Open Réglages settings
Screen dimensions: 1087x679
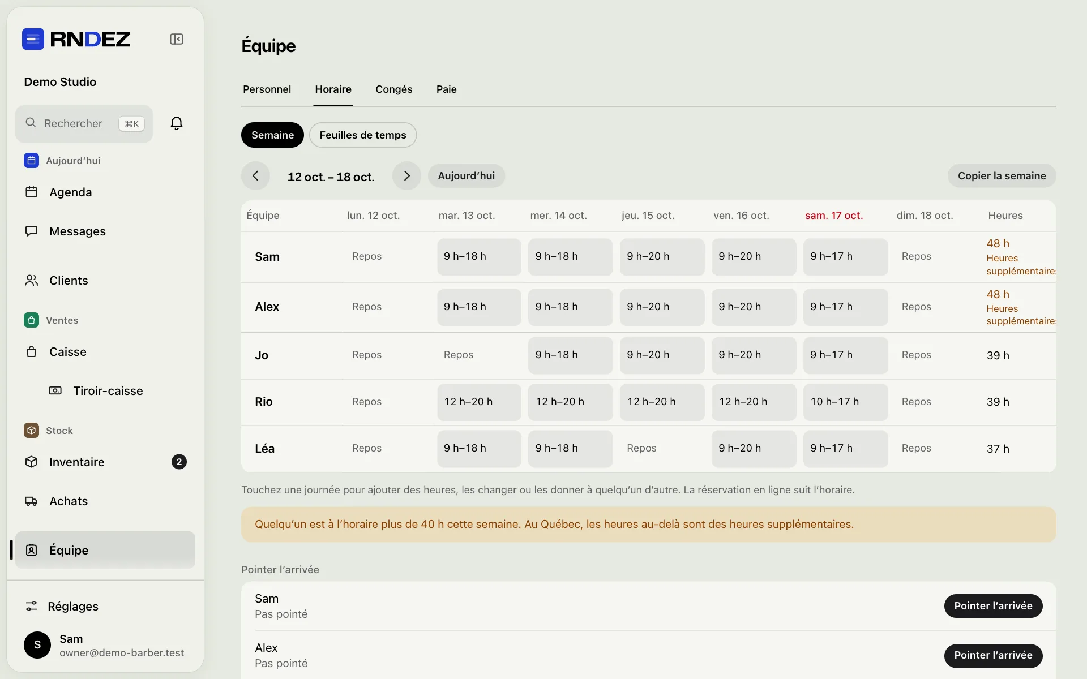click(105, 607)
